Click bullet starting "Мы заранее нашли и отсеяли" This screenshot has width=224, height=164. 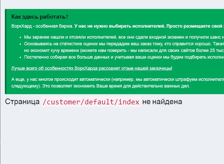click(124, 37)
